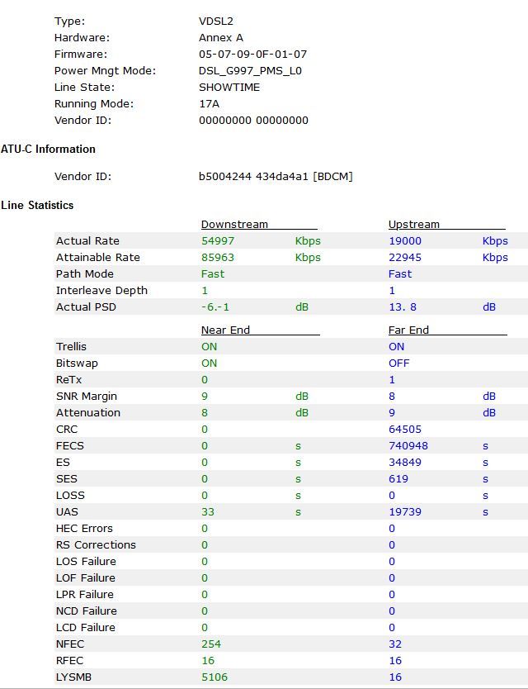Image resolution: width=528 pixels, height=689 pixels.
Task: Click the firmware version 05-07-09-0F-01-07
Action: click(x=252, y=54)
